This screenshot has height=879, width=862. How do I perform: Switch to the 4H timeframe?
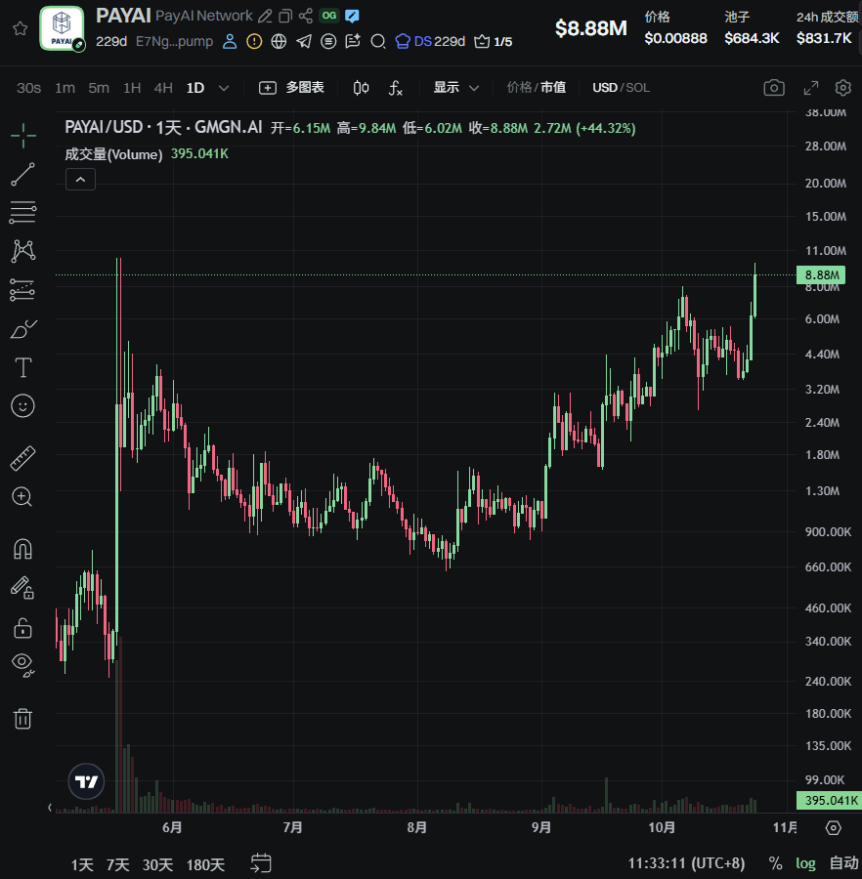pos(163,88)
